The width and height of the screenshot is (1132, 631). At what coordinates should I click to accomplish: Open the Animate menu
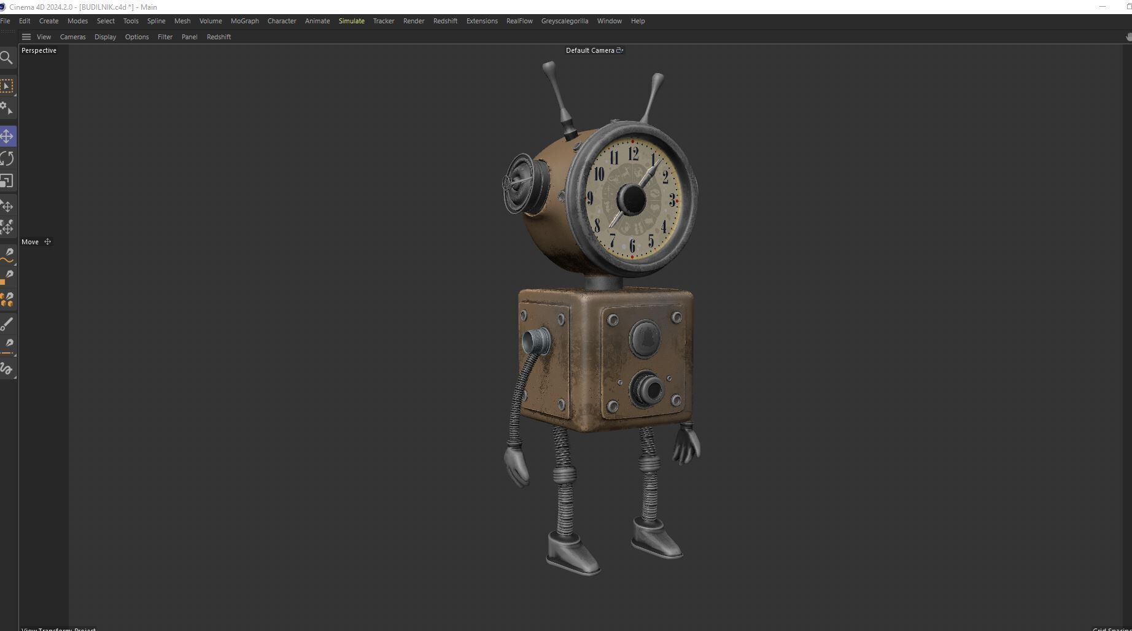(x=317, y=21)
